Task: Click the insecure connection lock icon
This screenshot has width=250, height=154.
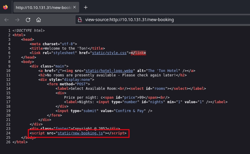Action: (80, 20)
